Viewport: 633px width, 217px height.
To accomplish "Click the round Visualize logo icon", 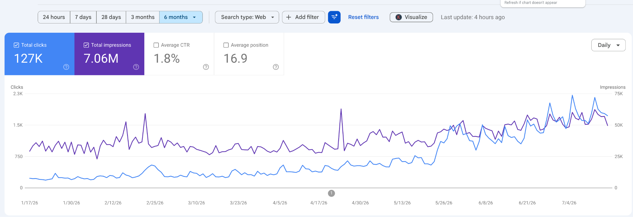I will click(399, 17).
